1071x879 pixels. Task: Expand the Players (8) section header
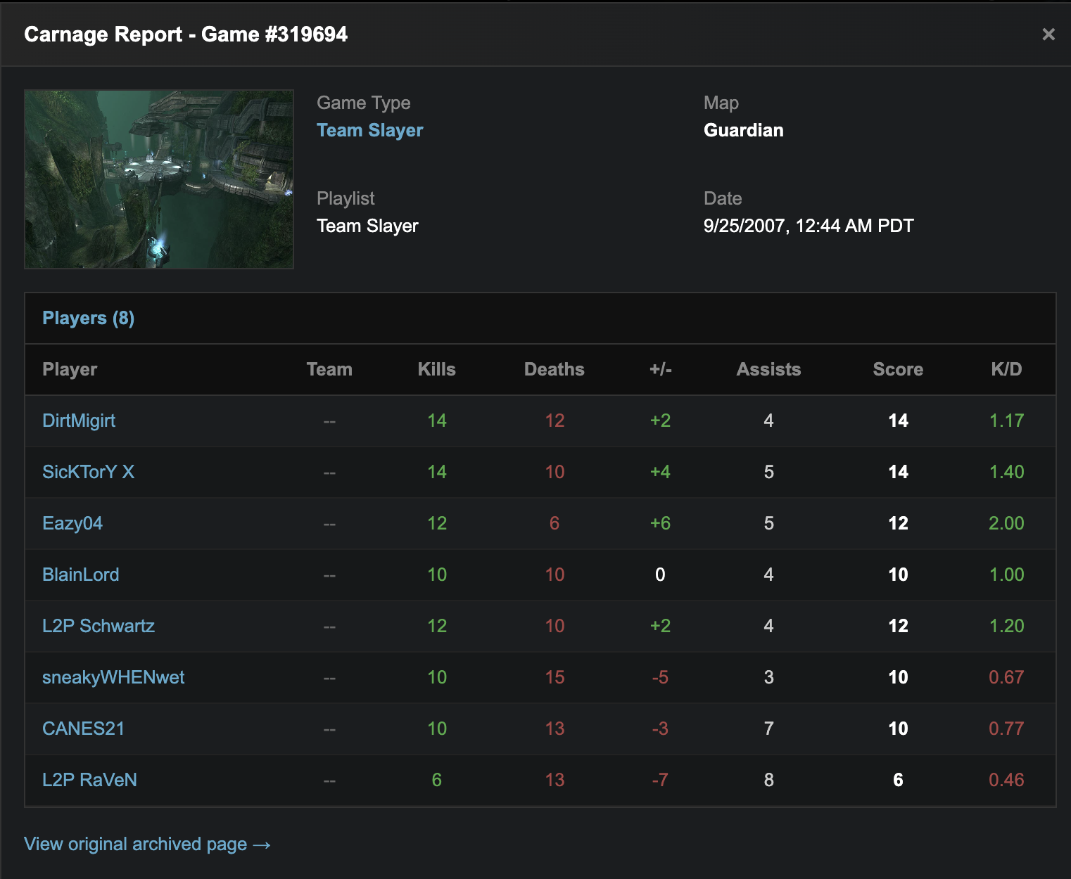point(88,318)
